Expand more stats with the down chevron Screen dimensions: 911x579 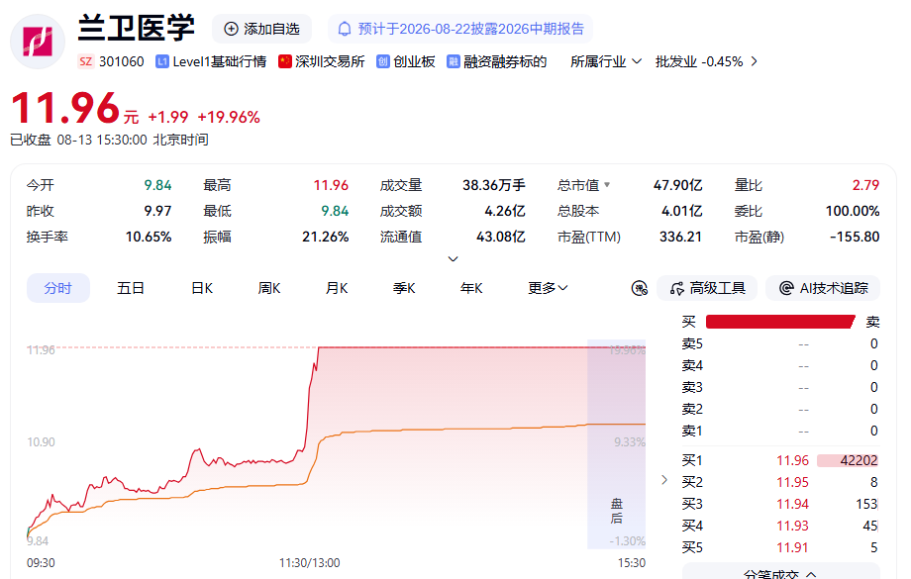454,259
